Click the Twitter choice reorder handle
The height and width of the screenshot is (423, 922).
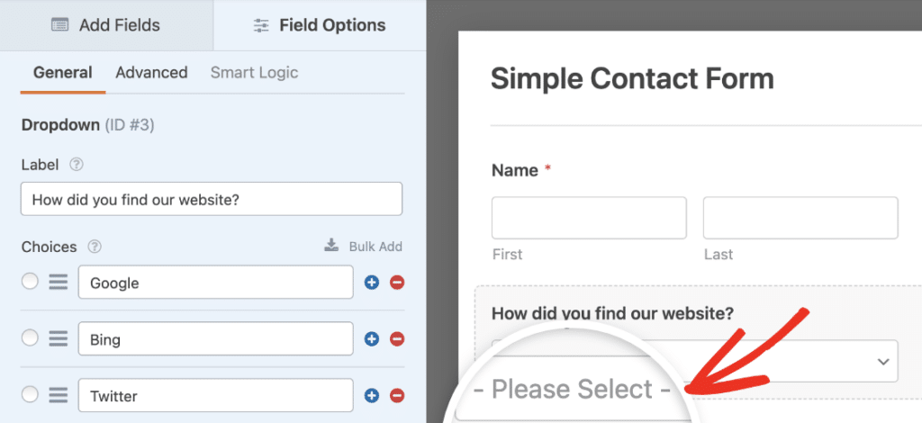tap(59, 395)
